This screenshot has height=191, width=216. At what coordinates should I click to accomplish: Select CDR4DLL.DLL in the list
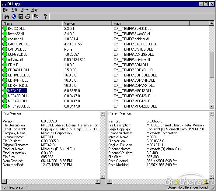tap(19, 70)
